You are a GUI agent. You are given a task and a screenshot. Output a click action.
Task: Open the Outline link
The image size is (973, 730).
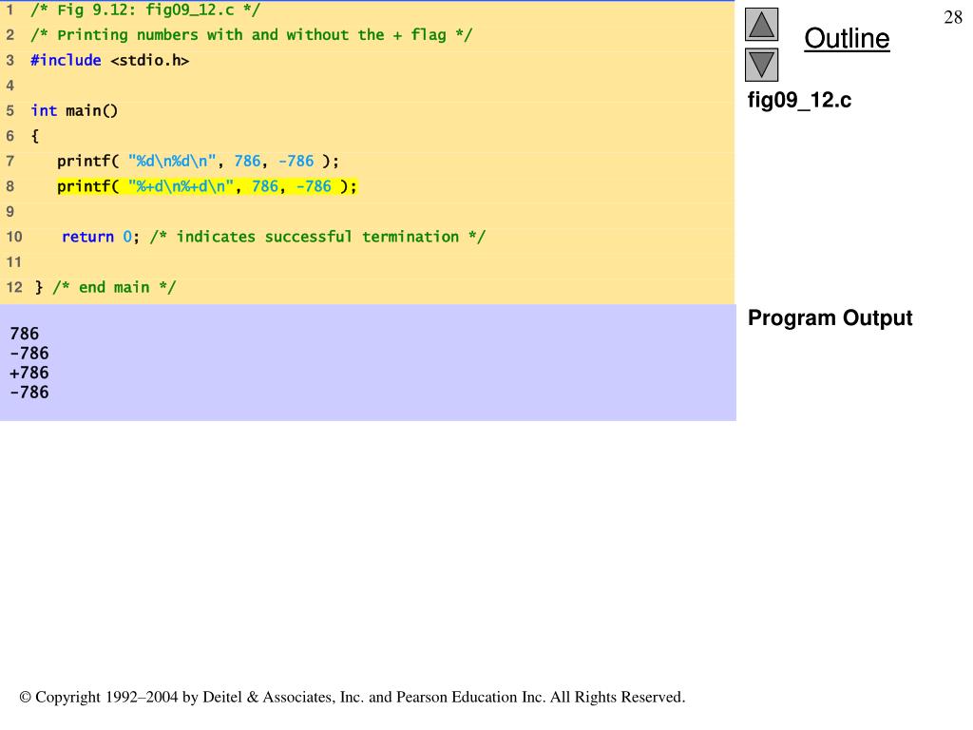847,38
